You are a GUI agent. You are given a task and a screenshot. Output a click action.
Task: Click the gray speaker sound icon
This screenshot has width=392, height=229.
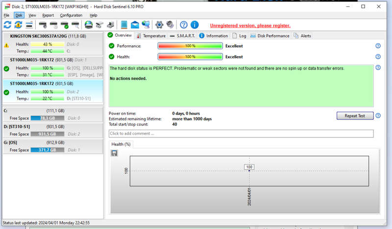tap(170, 25)
